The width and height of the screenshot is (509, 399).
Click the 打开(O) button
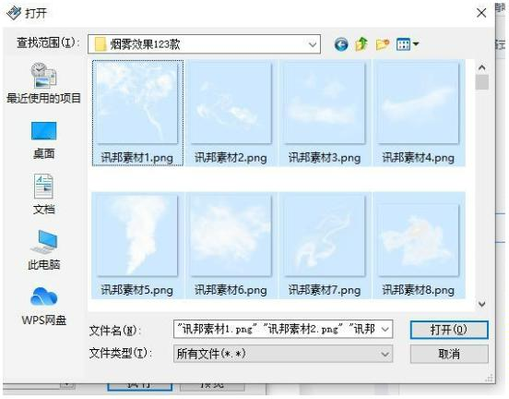click(449, 330)
